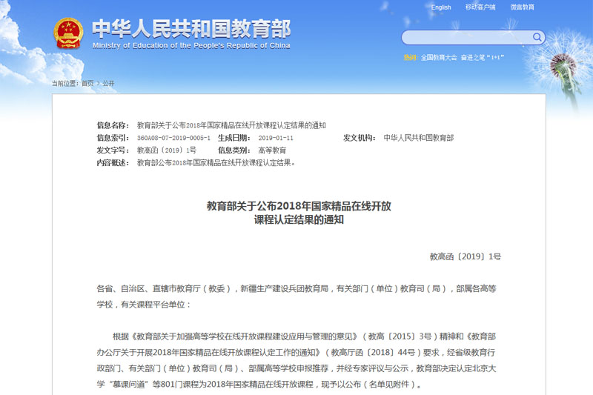Click issuing agency value 中华人民共和国教育部
593x395 pixels.
(x=418, y=138)
